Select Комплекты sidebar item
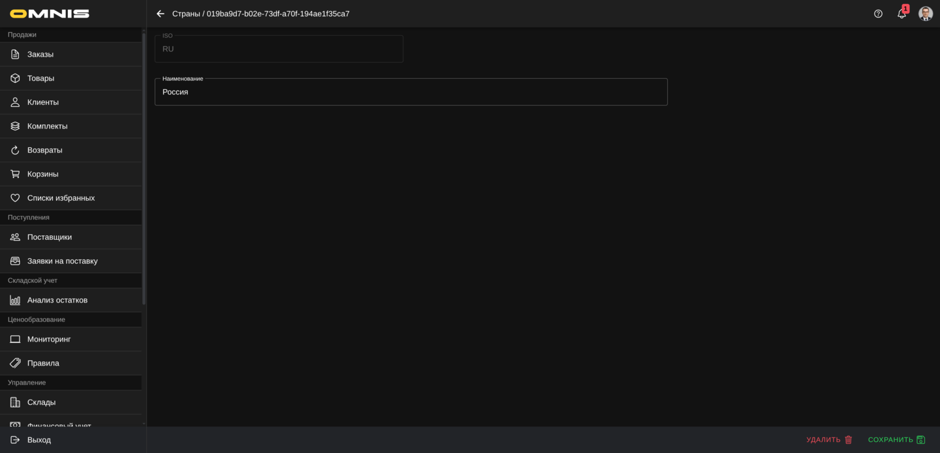Screen dimensions: 940x453 coord(47,126)
